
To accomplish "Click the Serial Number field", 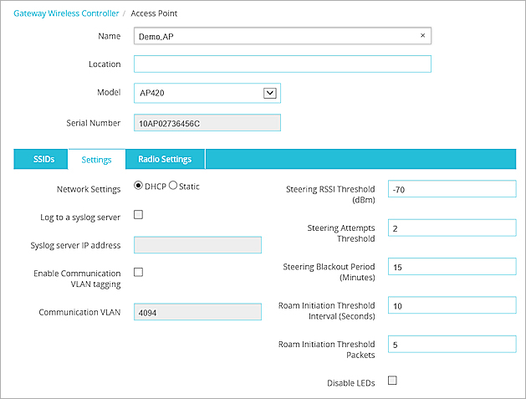I will click(207, 123).
